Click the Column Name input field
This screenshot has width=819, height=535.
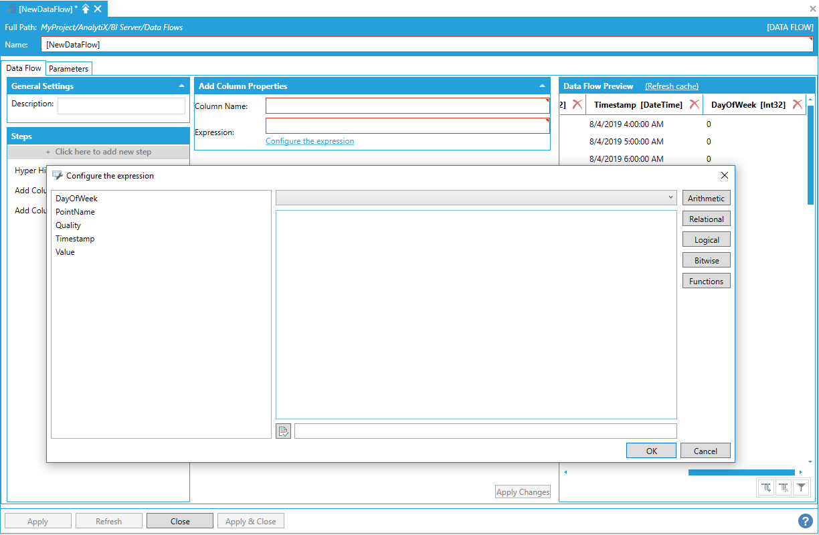[407, 106]
